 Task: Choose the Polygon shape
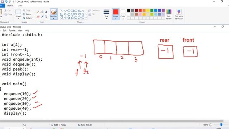[x=79, y=11]
